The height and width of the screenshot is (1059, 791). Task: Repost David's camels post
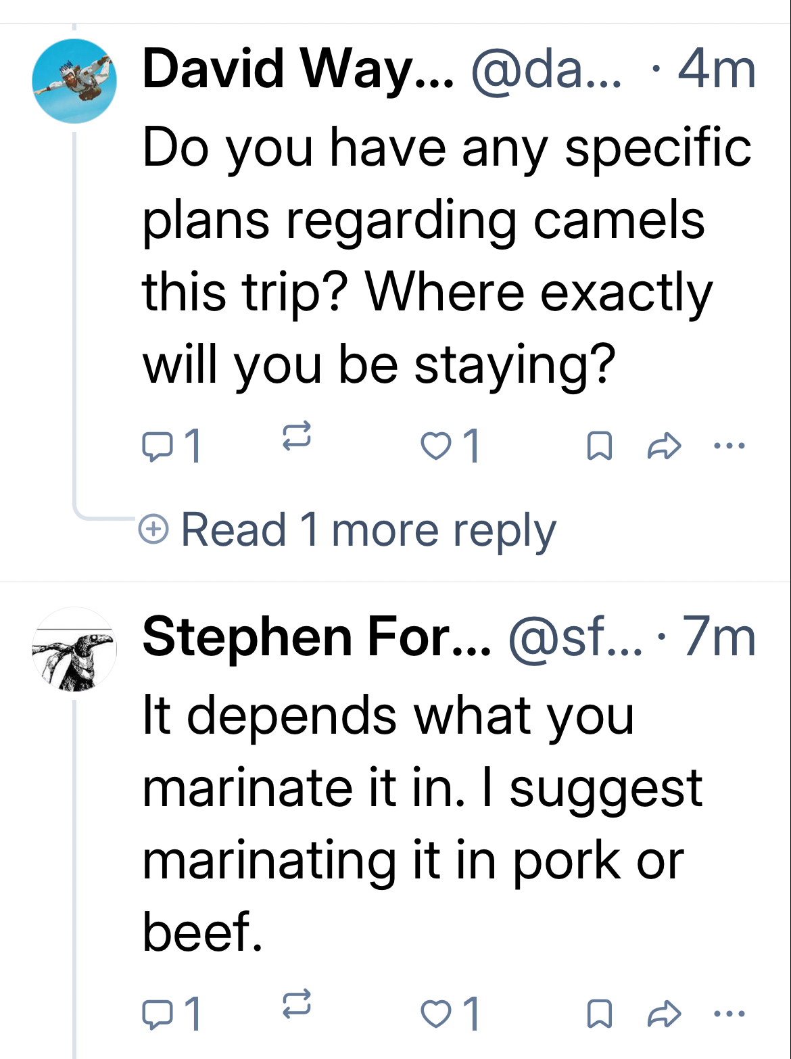point(296,436)
